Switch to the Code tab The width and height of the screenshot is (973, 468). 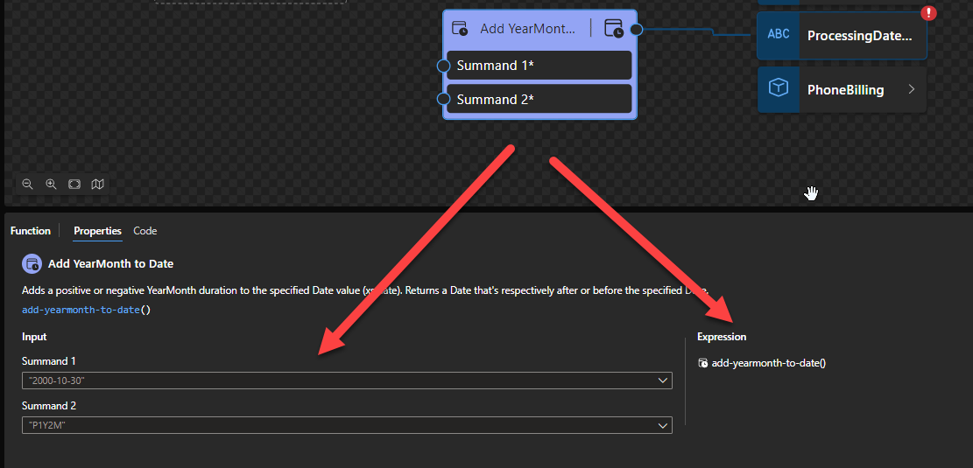coord(145,231)
